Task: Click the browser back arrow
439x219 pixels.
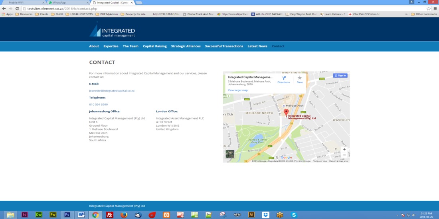Action: coord(4,9)
